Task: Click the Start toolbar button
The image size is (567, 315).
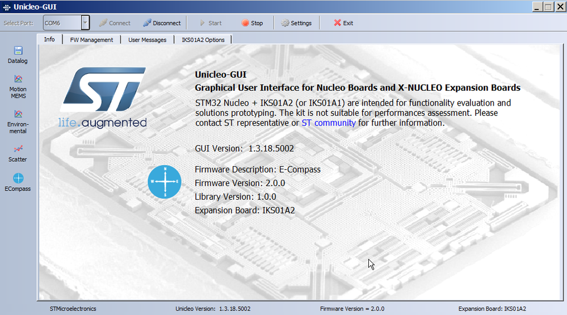Action: click(211, 23)
